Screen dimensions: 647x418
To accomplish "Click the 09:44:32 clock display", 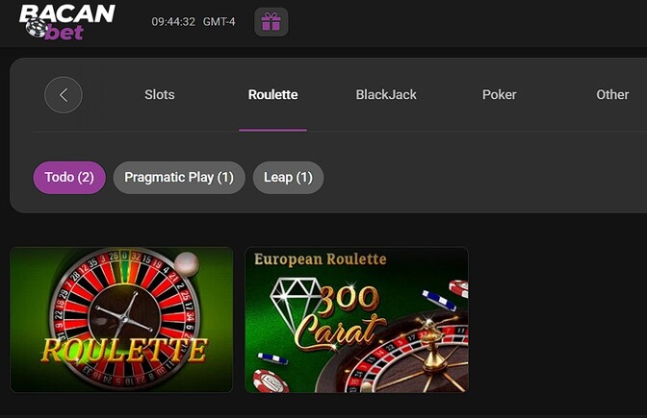I will tap(173, 22).
